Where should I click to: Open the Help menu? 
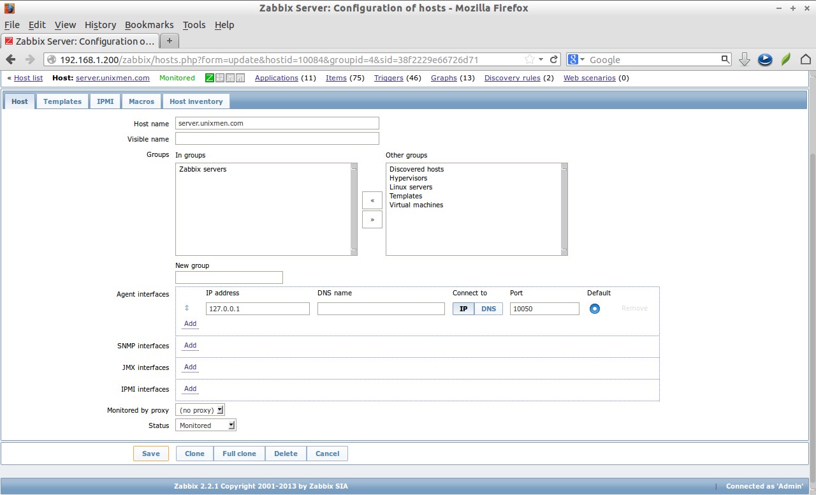click(x=224, y=25)
